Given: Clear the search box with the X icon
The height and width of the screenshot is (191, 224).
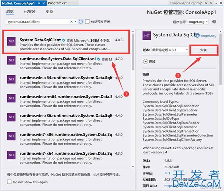Looking at the screenshot, I should click(71, 21).
